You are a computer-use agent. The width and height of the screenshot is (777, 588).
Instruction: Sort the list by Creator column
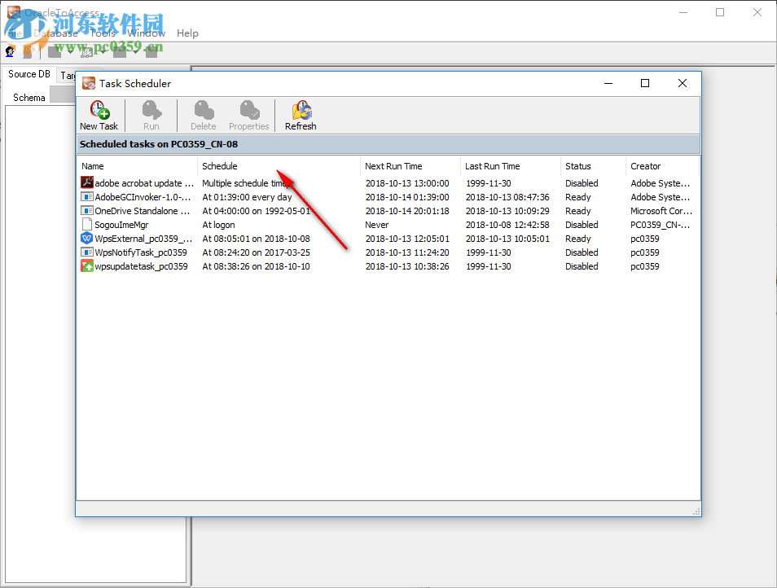[x=645, y=165]
